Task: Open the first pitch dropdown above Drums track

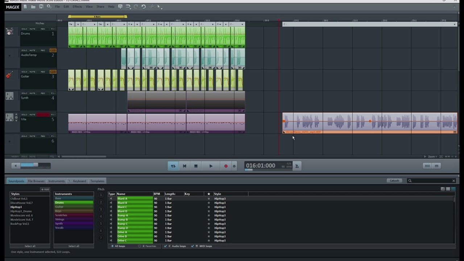Action: tap(71, 24)
